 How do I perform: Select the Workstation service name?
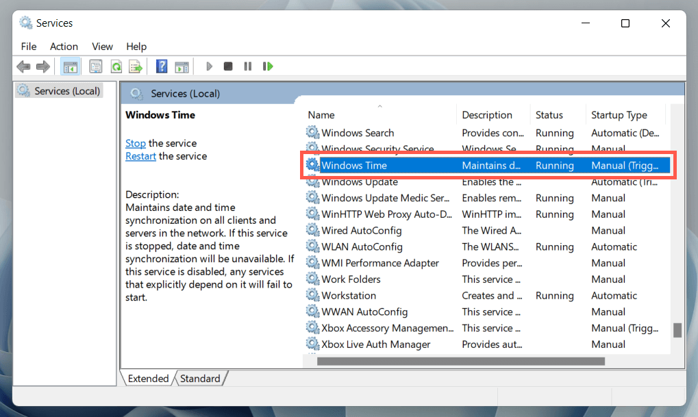click(x=349, y=296)
